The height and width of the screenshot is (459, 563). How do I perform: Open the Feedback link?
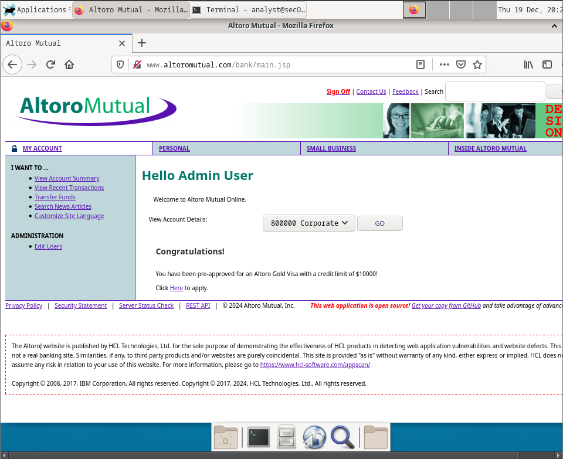point(405,91)
